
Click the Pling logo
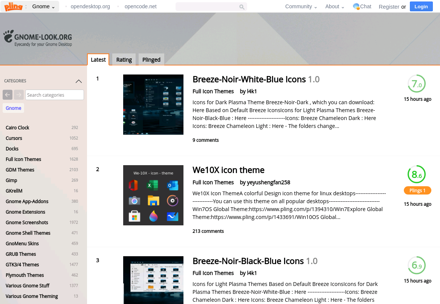point(13,6)
